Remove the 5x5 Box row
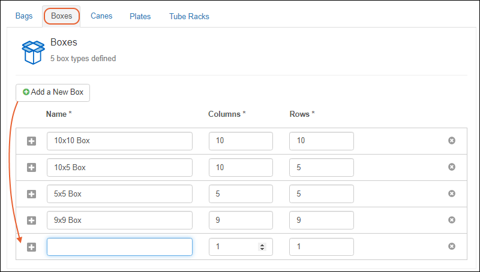The height and width of the screenshot is (272, 480). click(x=452, y=194)
